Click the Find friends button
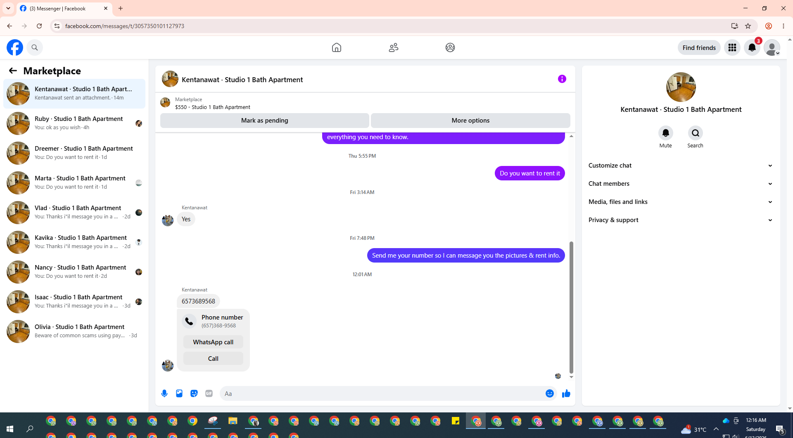The image size is (793, 438). tap(699, 47)
